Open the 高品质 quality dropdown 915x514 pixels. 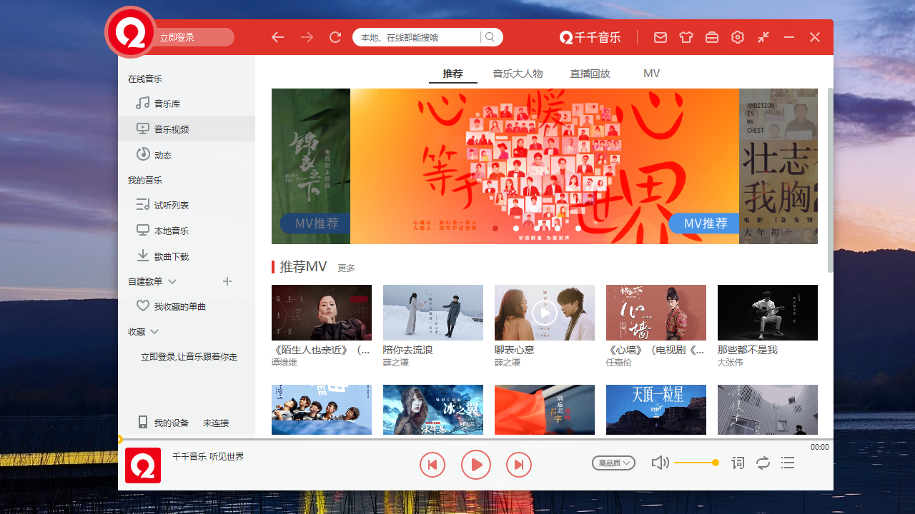(614, 463)
